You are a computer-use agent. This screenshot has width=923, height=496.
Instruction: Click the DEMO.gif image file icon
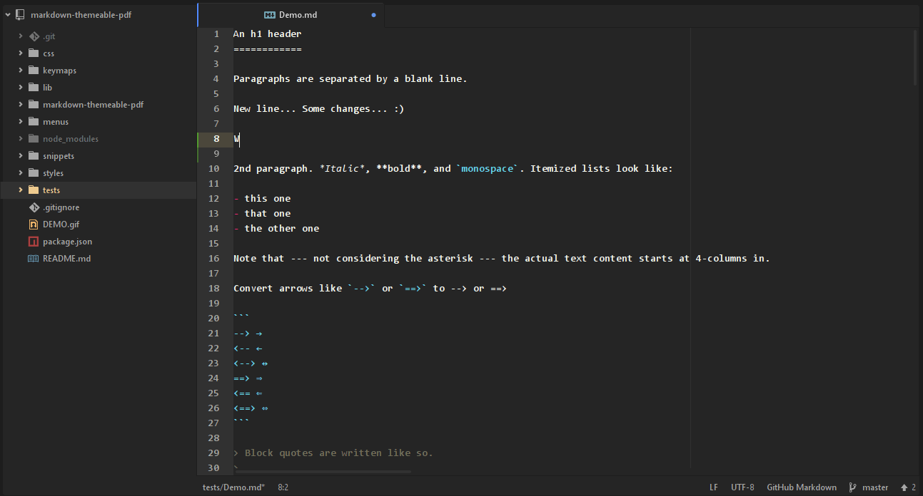34,224
